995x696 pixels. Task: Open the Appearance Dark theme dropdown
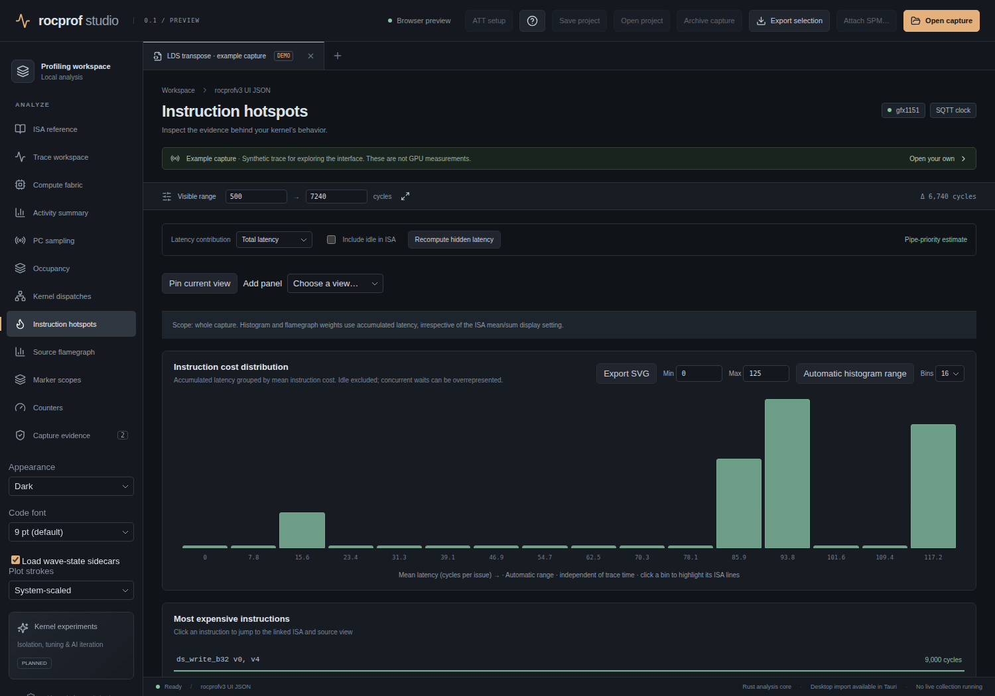click(x=71, y=486)
